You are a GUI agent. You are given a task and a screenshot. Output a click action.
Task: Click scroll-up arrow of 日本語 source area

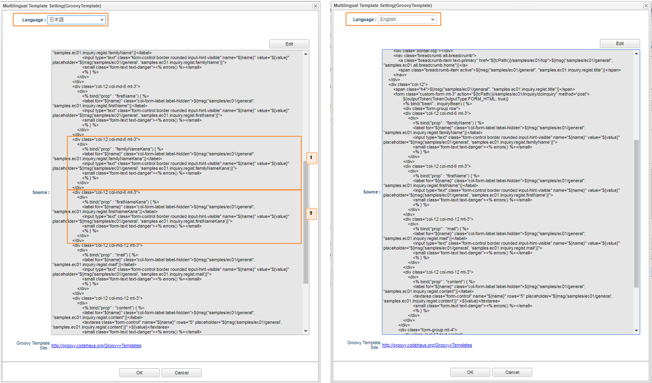[x=305, y=54]
